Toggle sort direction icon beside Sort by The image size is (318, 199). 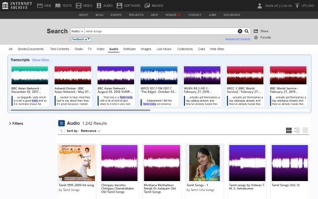click(x=61, y=131)
